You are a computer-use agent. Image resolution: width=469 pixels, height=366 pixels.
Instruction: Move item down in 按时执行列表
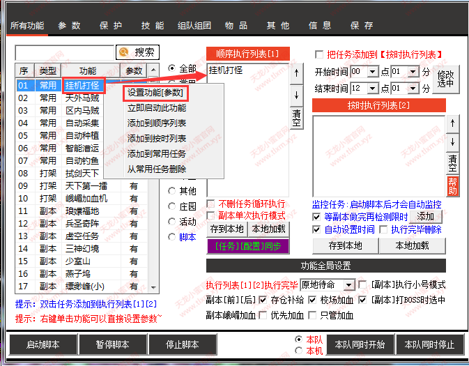click(x=452, y=142)
